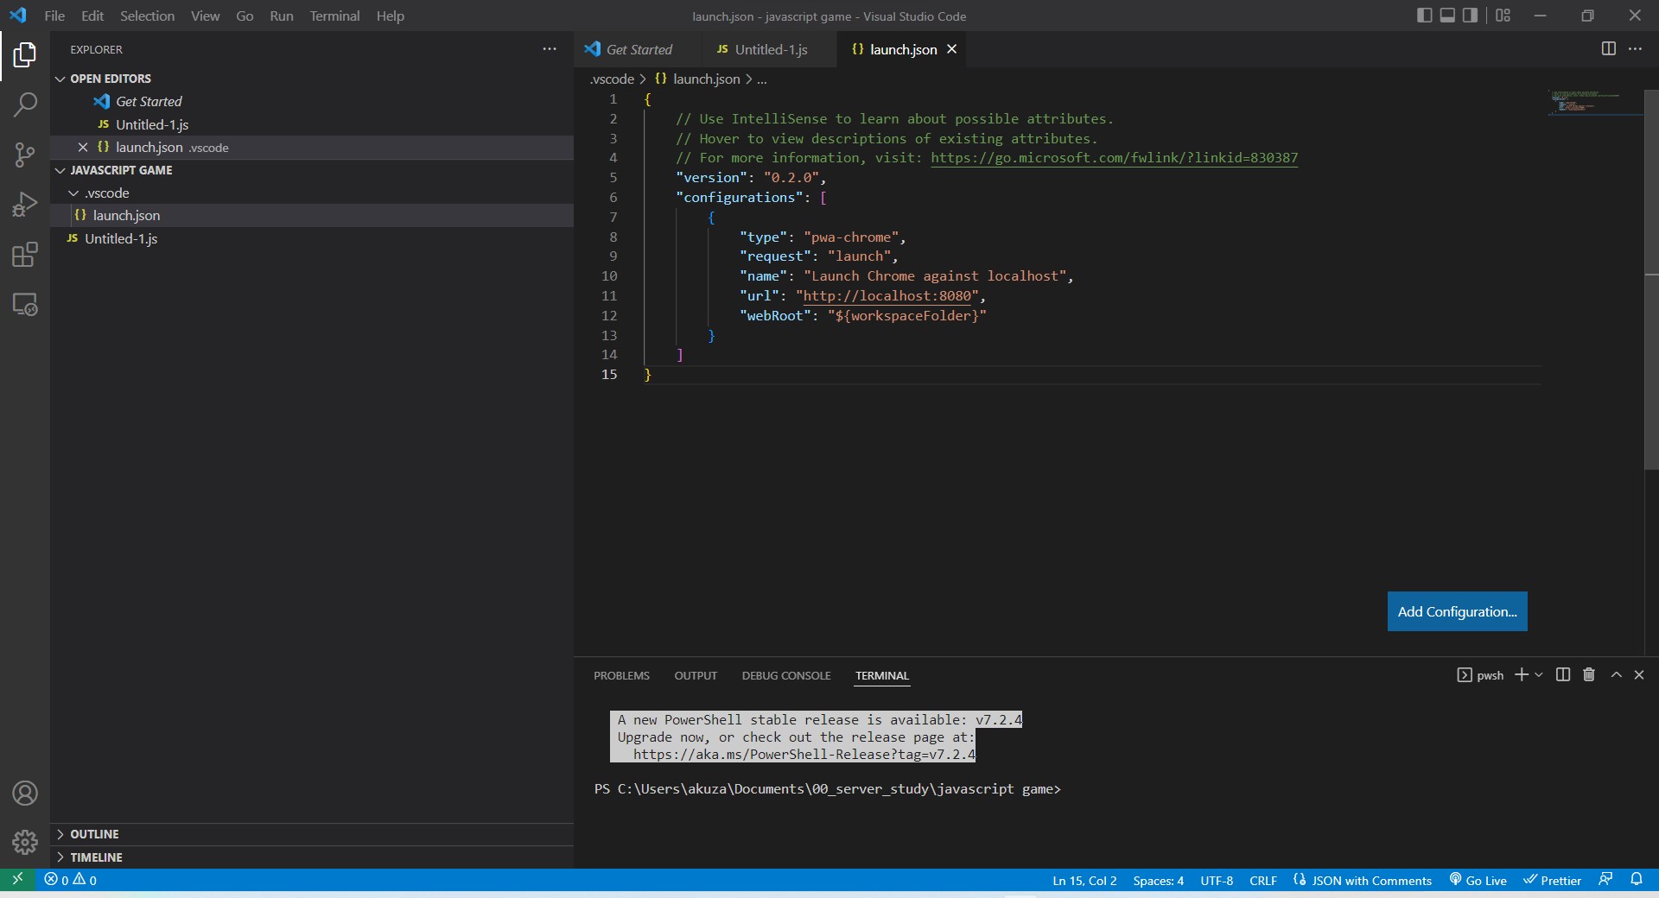The image size is (1659, 898).
Task: Close launch.json in Open Editors list
Action: click(83, 148)
